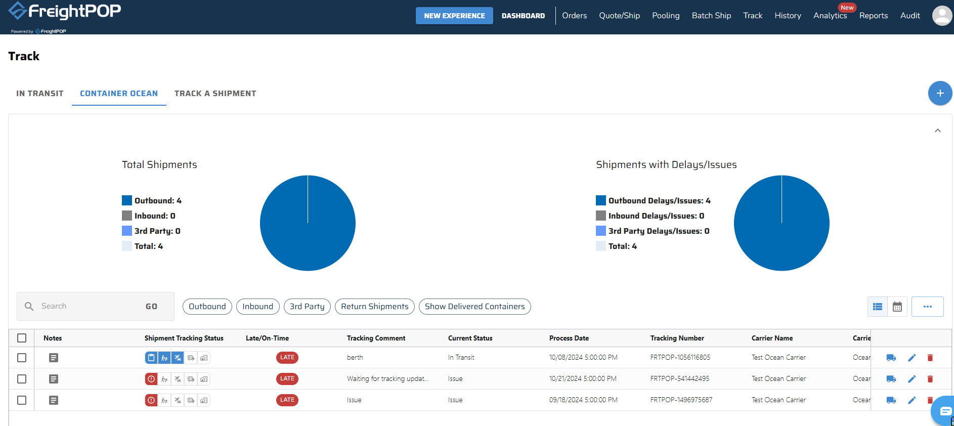Click the delivery truck status icon in berth row
This screenshot has width=954, height=426.
point(191,358)
